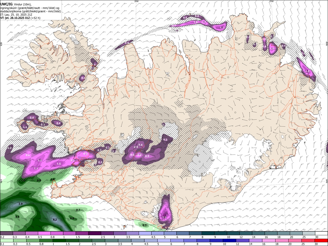The image size is (328, 246).
Task: Pick the bright pink snow swatch between 0.5 and 0.8
Action: (44, 233)
